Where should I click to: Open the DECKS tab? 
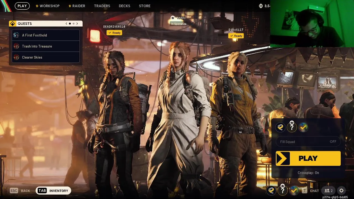[124, 6]
